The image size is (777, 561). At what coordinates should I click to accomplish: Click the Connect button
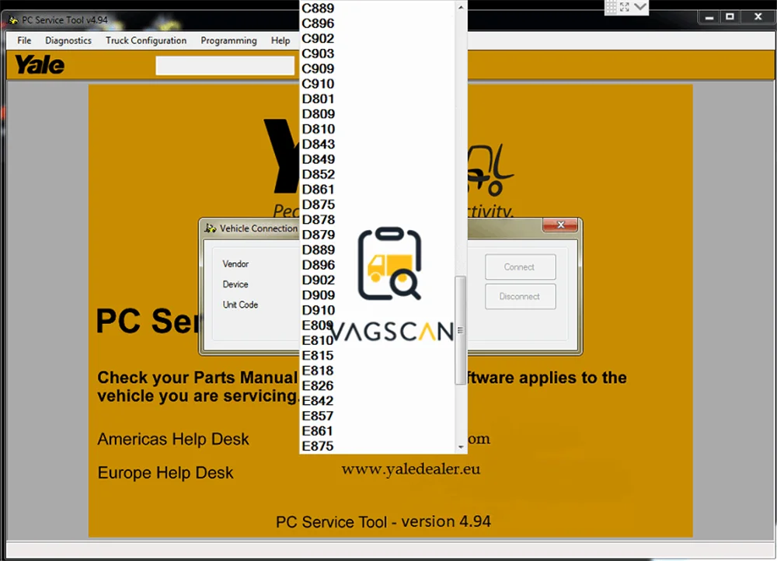[x=521, y=267]
